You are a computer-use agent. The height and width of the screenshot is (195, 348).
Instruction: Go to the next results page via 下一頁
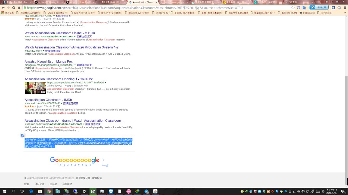(x=104, y=165)
